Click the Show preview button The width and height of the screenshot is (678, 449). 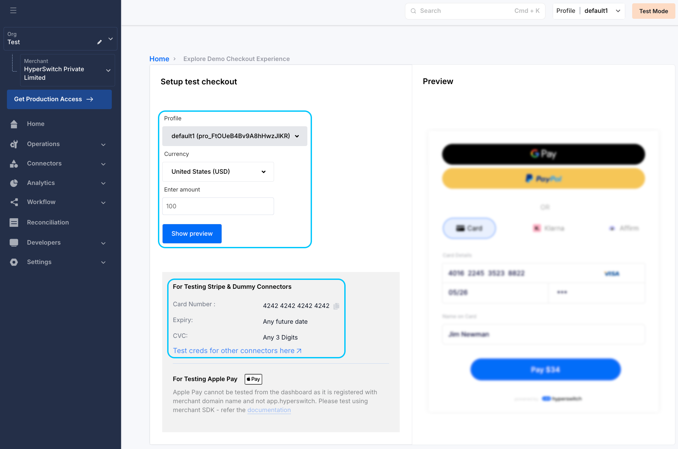[x=192, y=234]
